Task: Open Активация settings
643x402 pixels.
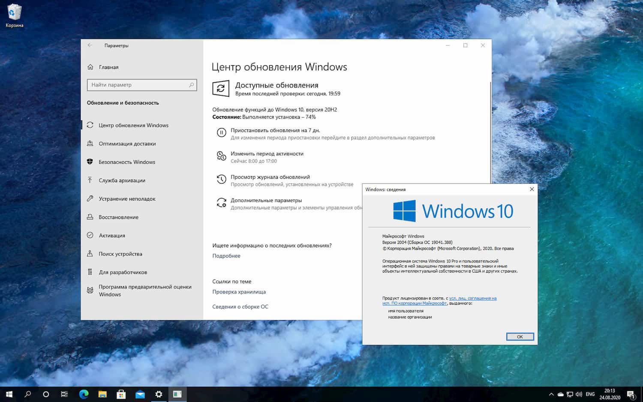Action: (x=112, y=235)
